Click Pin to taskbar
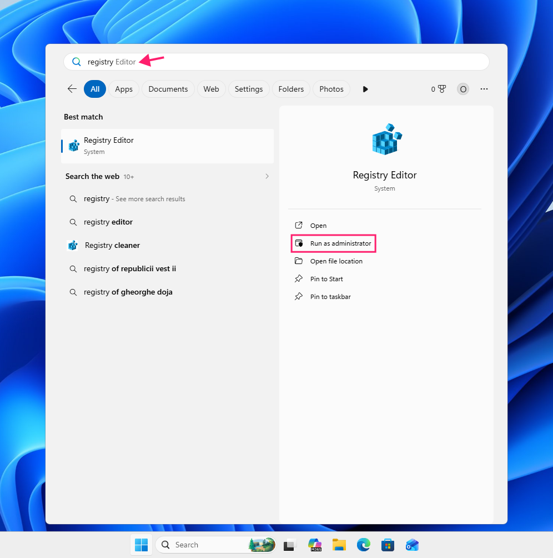Viewport: 553px width, 558px height. [x=330, y=297]
